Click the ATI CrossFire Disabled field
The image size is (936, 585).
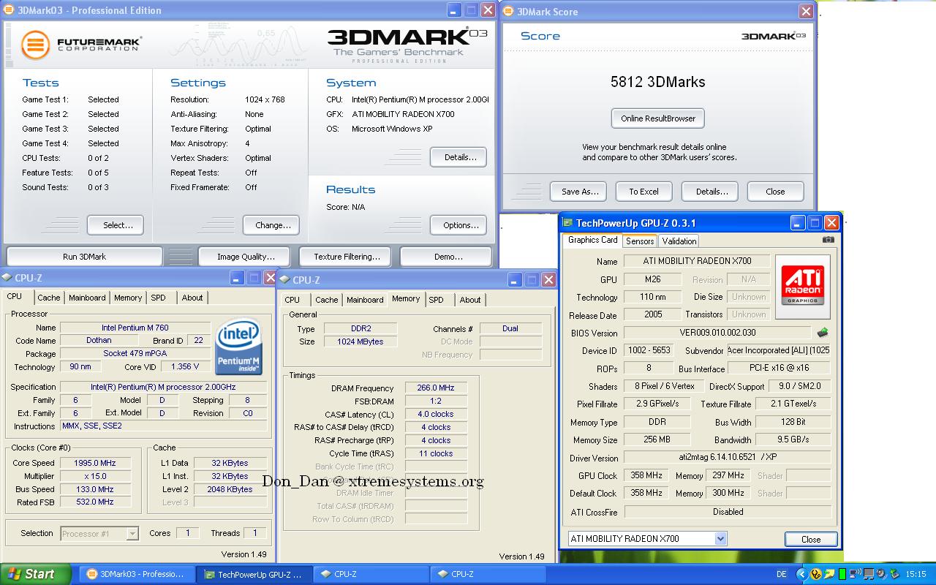pyautogui.click(x=727, y=512)
